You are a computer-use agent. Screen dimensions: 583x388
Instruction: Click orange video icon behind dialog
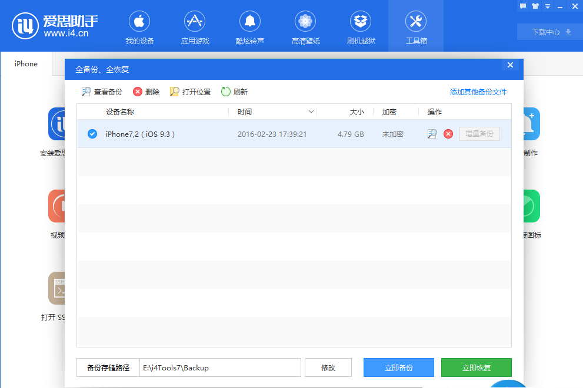56,206
